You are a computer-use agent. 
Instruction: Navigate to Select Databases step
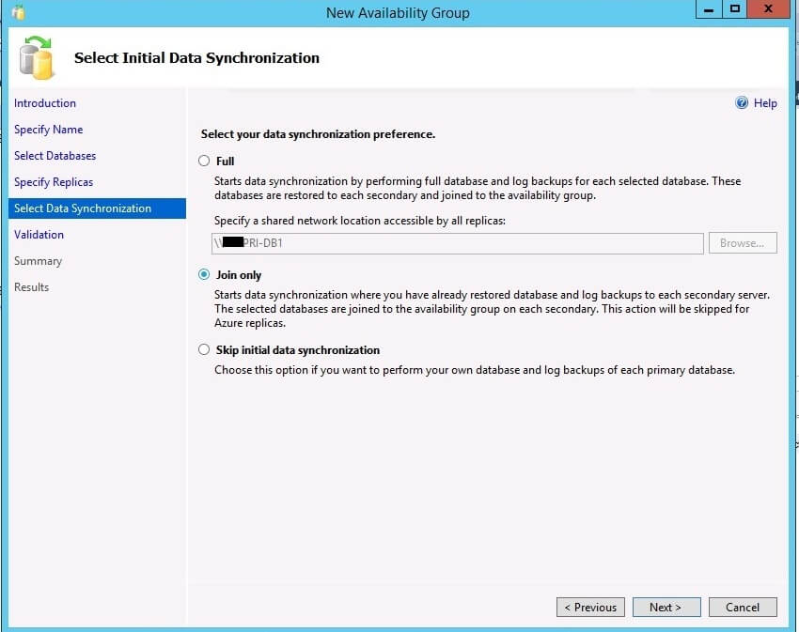(55, 156)
